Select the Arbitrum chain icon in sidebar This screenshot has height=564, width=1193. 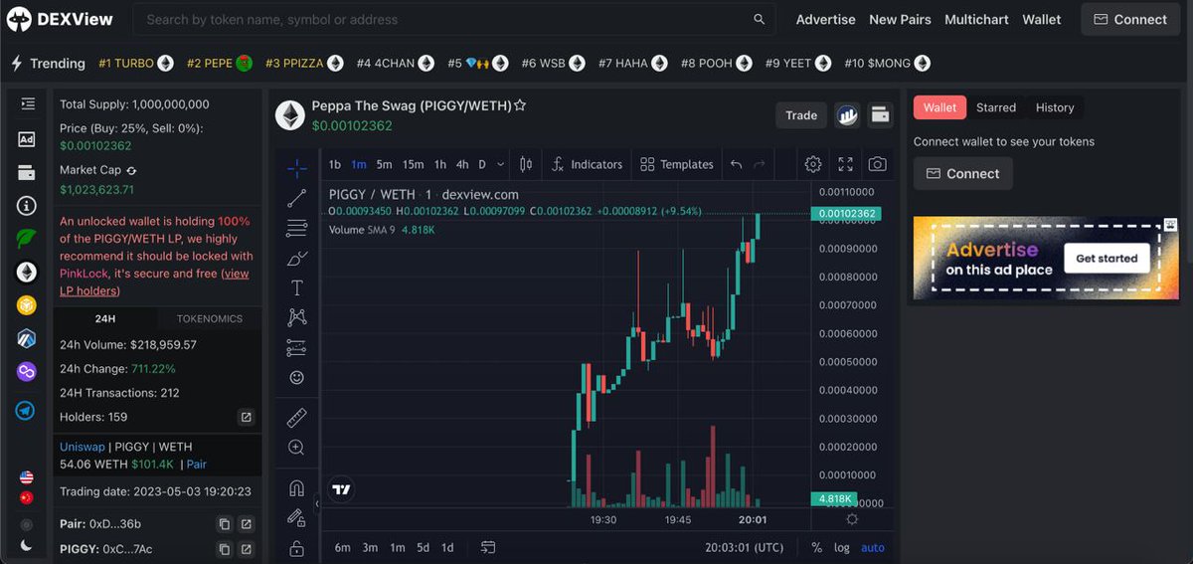[27, 338]
